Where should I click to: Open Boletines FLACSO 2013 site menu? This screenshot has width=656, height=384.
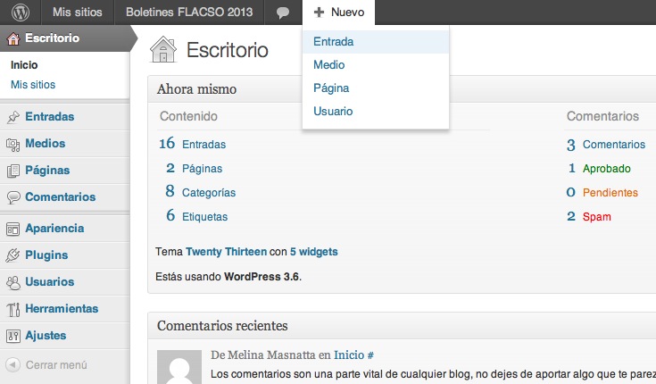(x=189, y=13)
